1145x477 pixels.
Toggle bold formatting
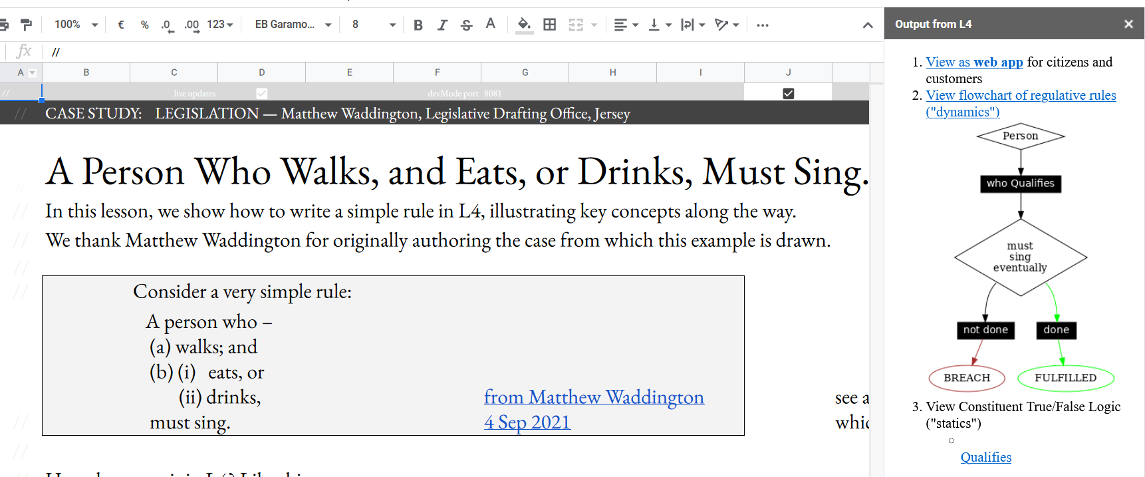pos(418,25)
